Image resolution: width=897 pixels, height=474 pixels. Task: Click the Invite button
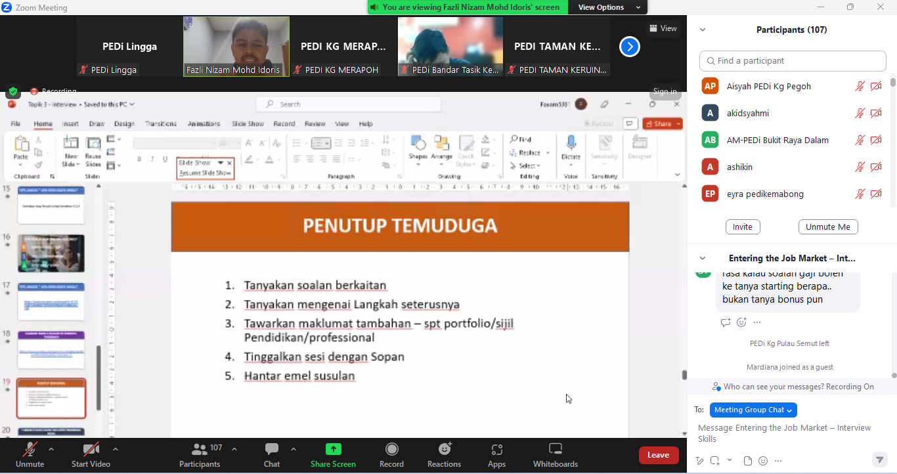pyautogui.click(x=742, y=226)
